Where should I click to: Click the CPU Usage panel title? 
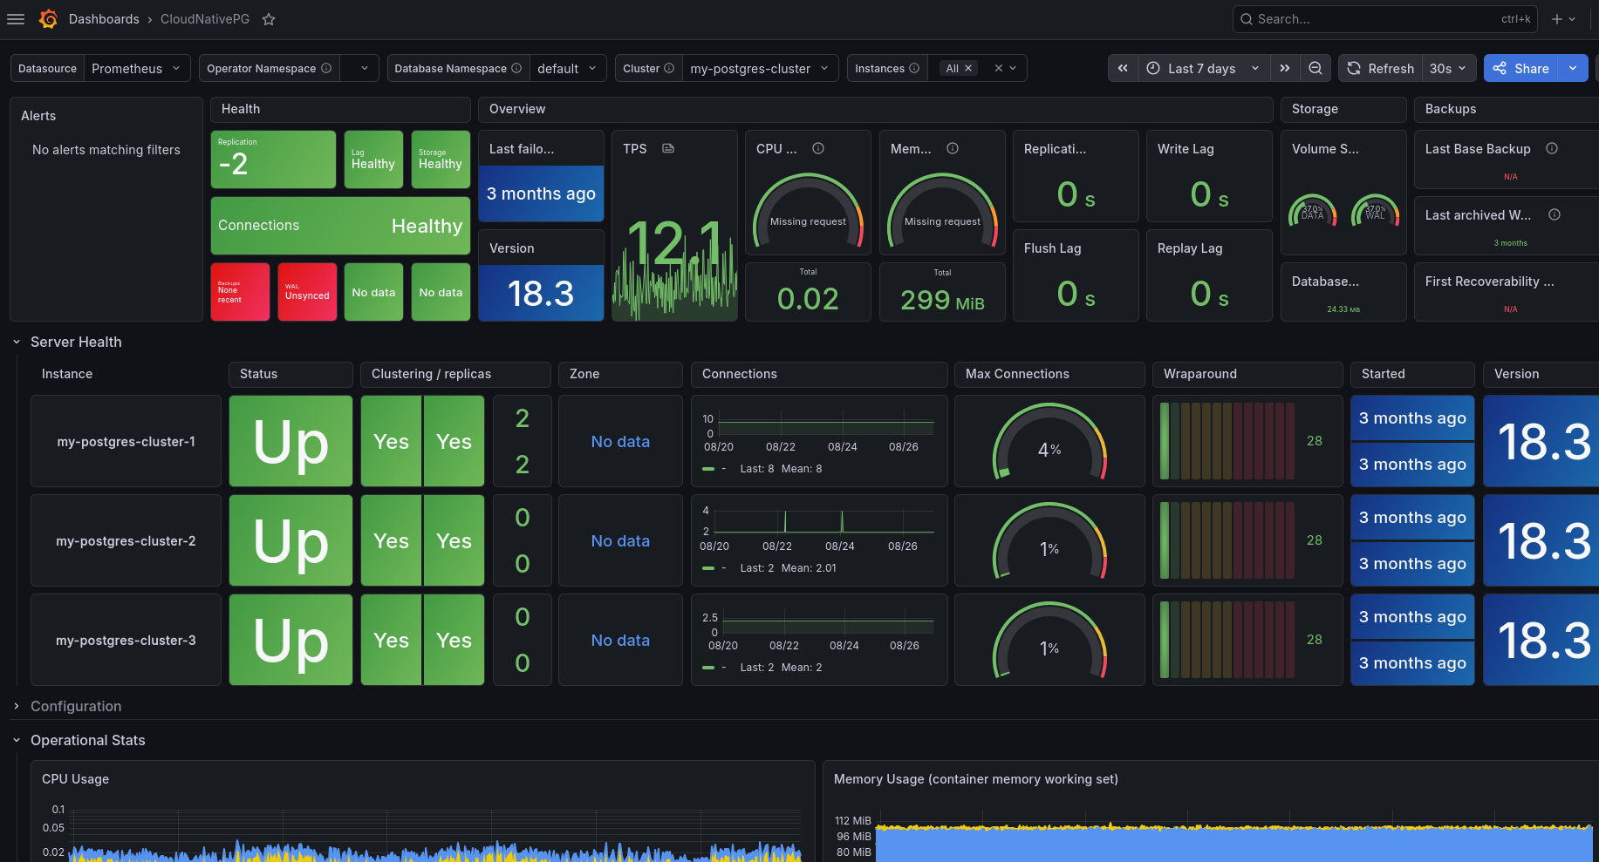[76, 779]
